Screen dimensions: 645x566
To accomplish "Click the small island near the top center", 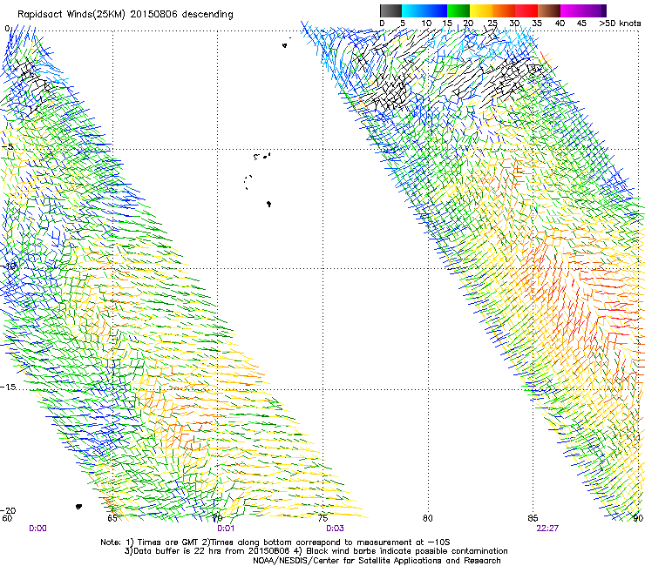I will click(x=285, y=44).
